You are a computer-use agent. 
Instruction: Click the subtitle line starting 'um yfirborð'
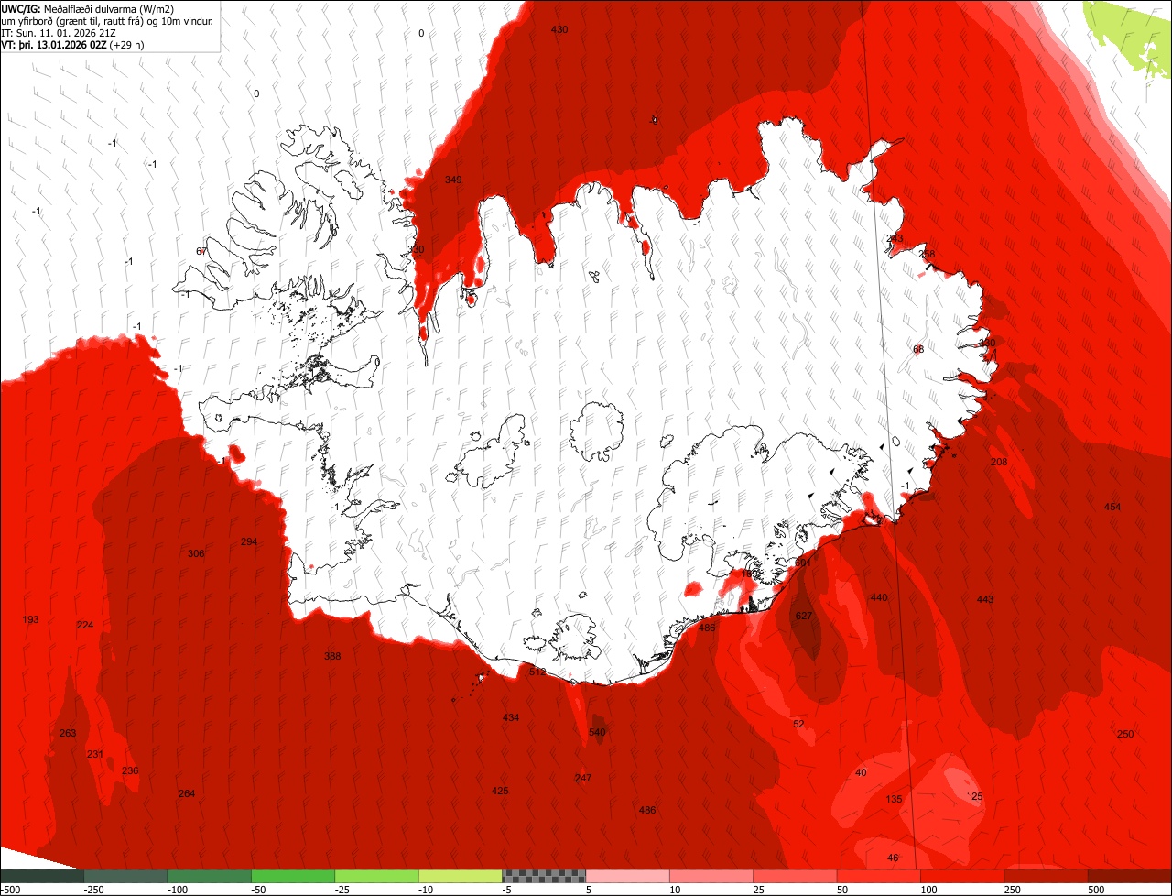[107, 20]
